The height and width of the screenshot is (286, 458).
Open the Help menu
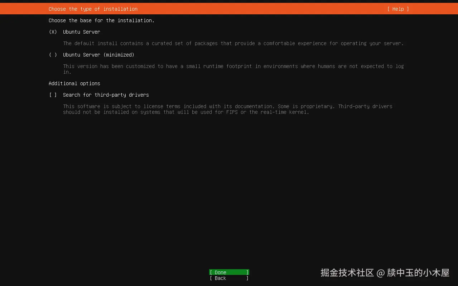pyautogui.click(x=398, y=9)
